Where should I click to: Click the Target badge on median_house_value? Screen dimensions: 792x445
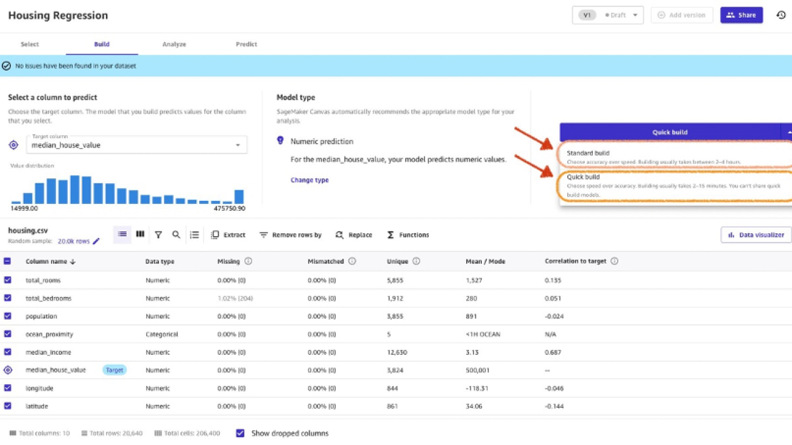click(114, 370)
